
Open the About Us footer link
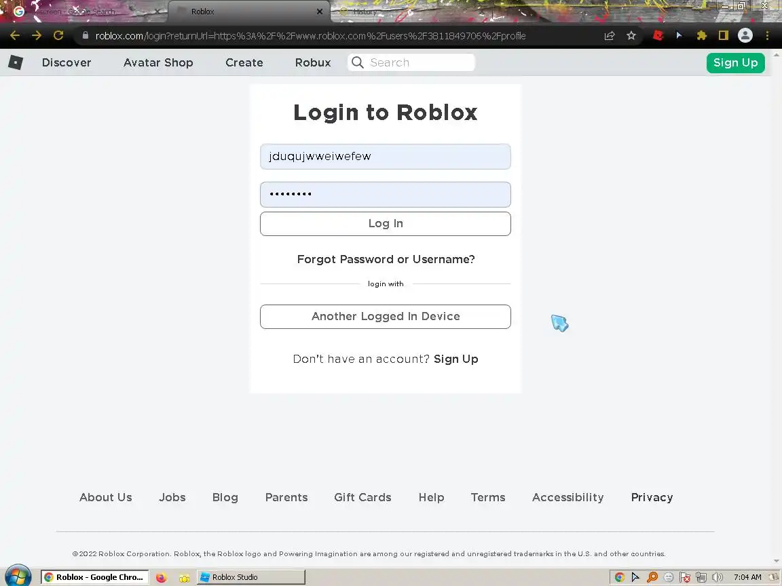coord(105,497)
